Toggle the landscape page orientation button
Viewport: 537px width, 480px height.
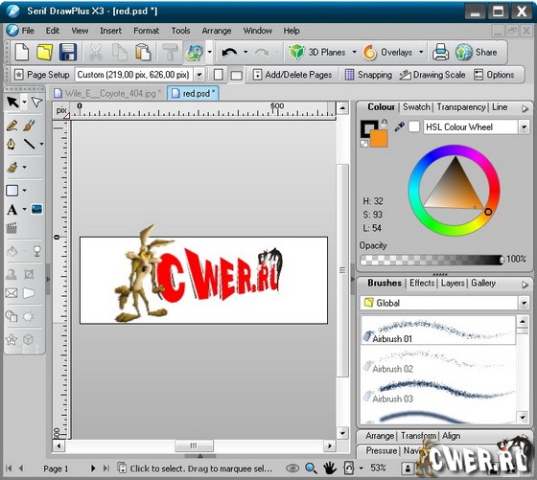tap(236, 75)
